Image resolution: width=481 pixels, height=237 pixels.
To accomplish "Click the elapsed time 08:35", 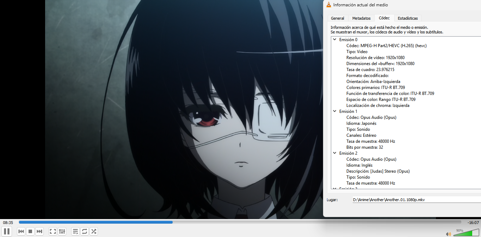I will 8,223.
